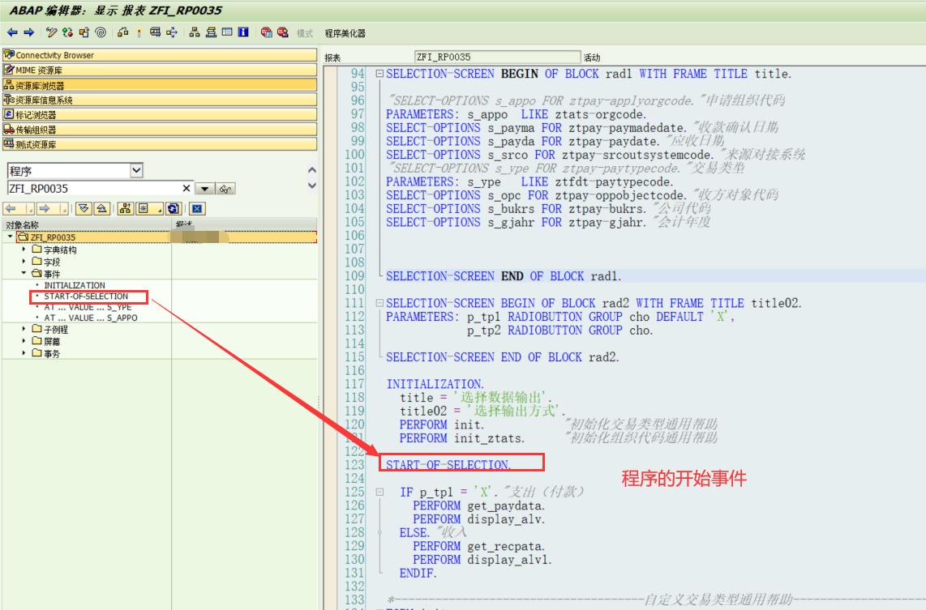Click the code editor's vertical scrollbar
926x610 pixels.
coord(920,324)
